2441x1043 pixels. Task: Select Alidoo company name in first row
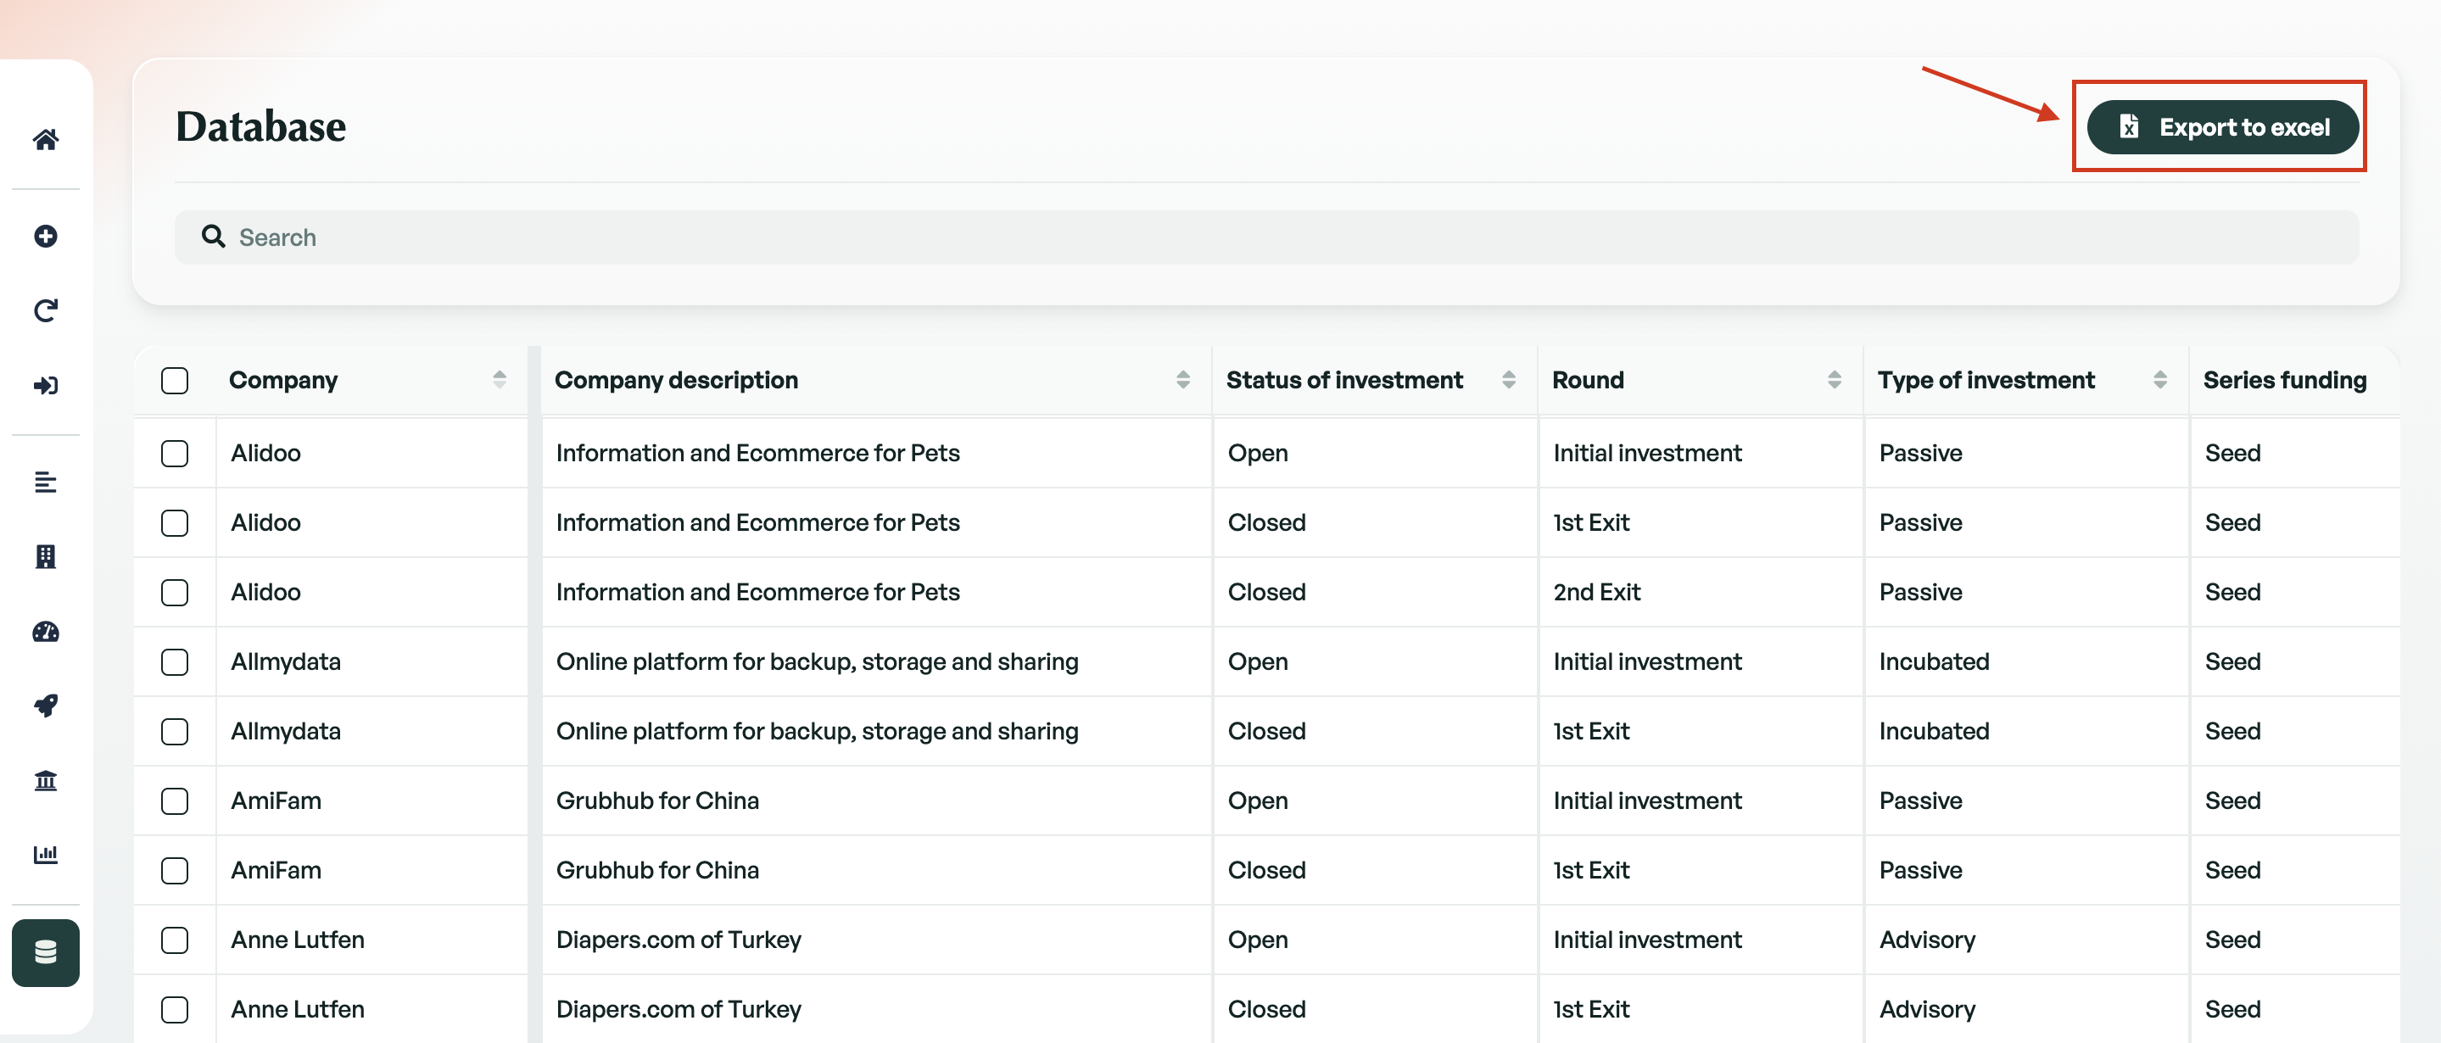tap(265, 453)
